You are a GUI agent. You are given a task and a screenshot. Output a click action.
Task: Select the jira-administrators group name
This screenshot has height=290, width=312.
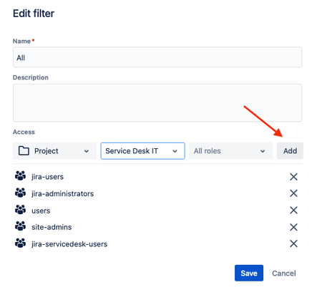(x=62, y=193)
